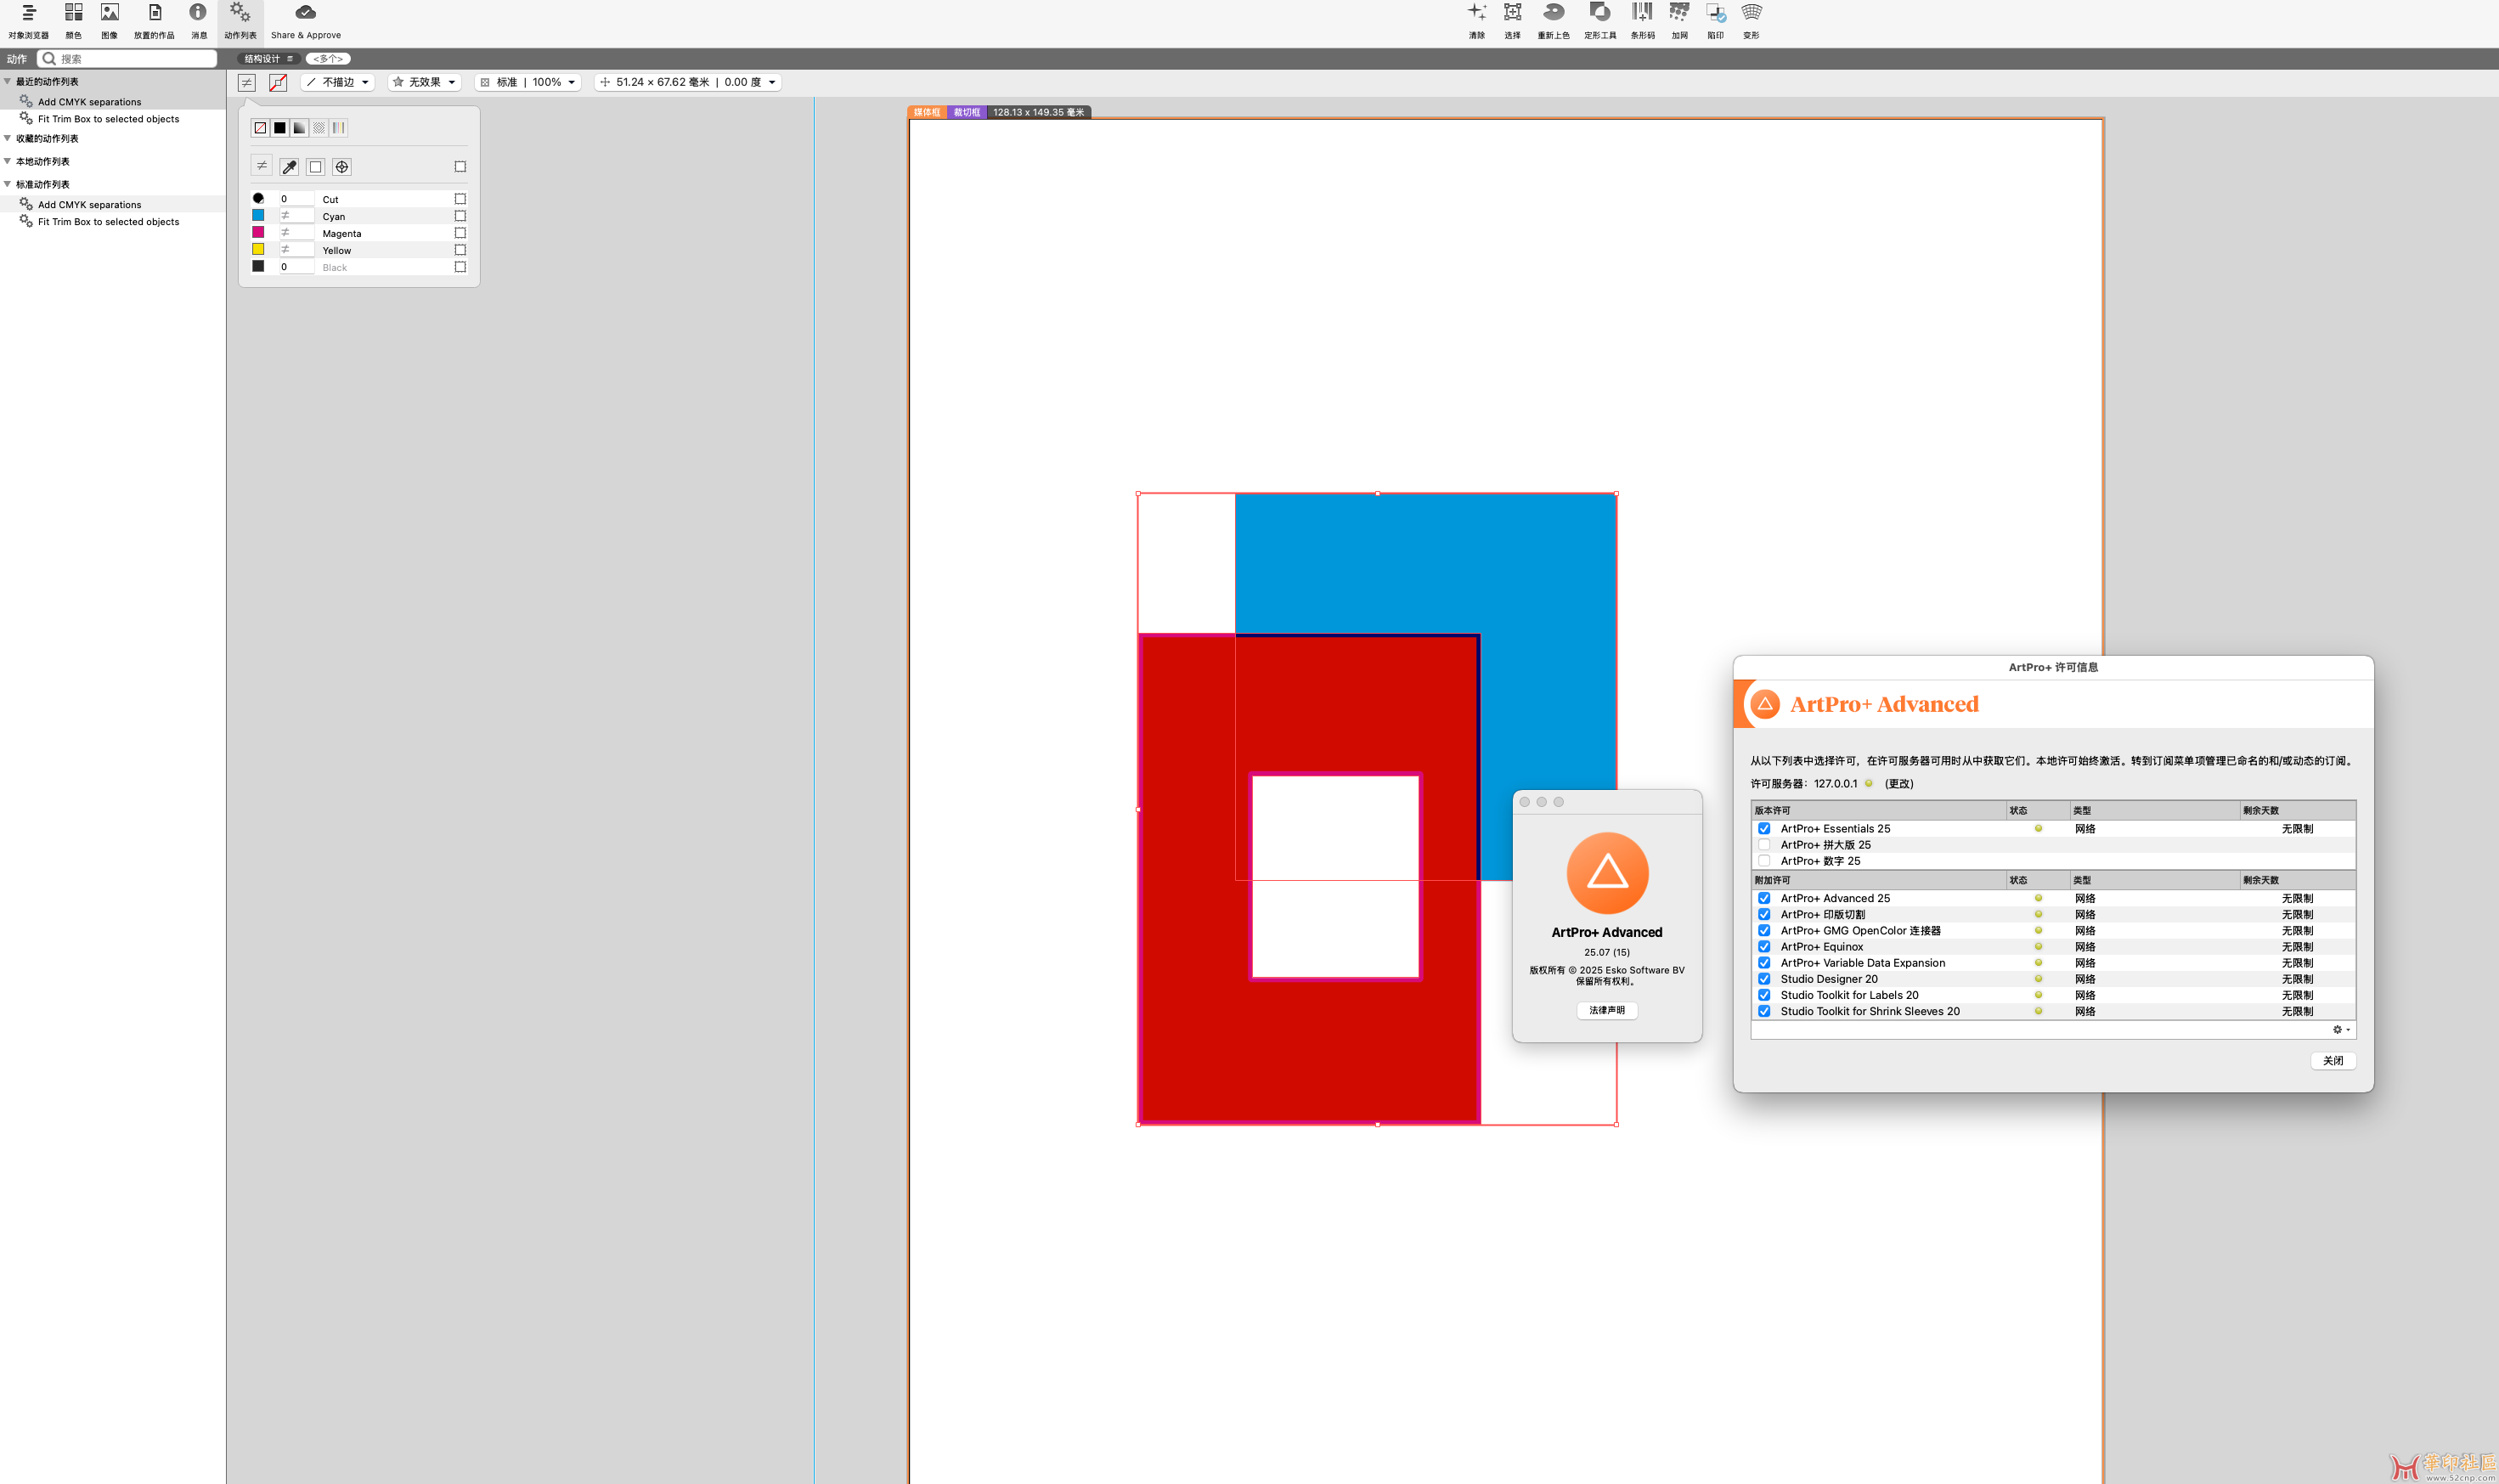Click the 法律声明 legal notices button
2499x1484 pixels.
click(x=1607, y=1010)
